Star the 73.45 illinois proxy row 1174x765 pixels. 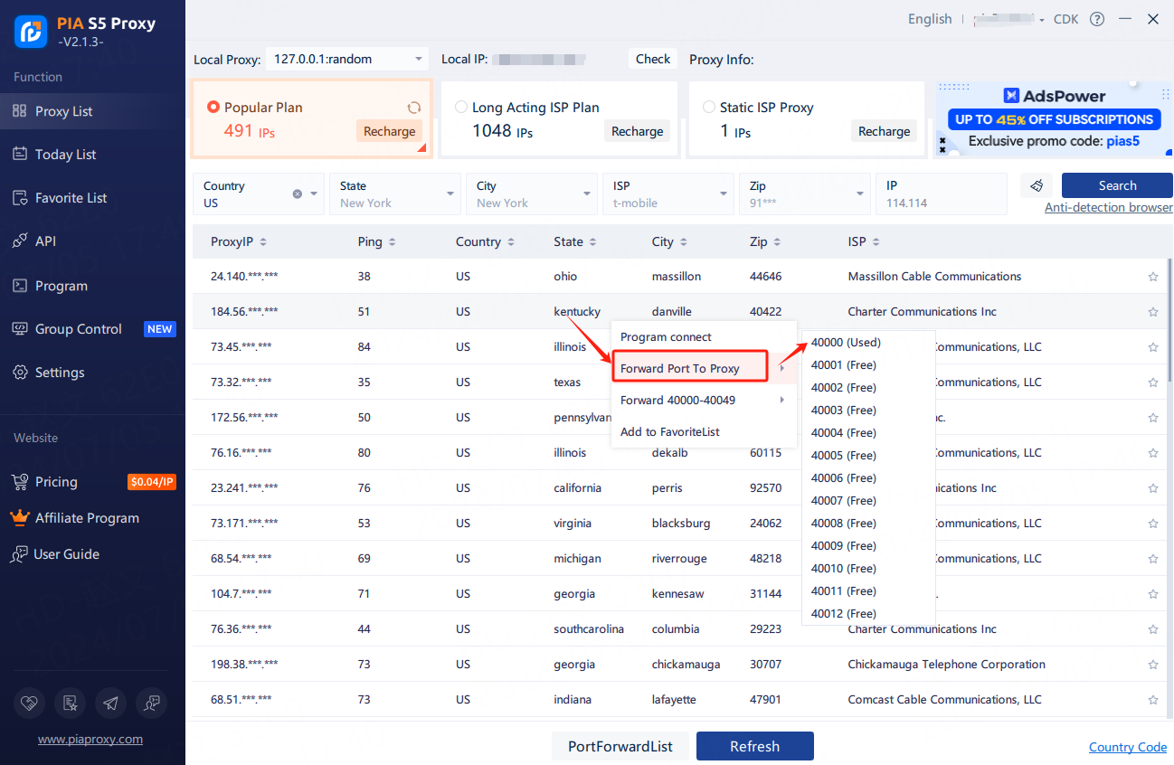point(1153,347)
